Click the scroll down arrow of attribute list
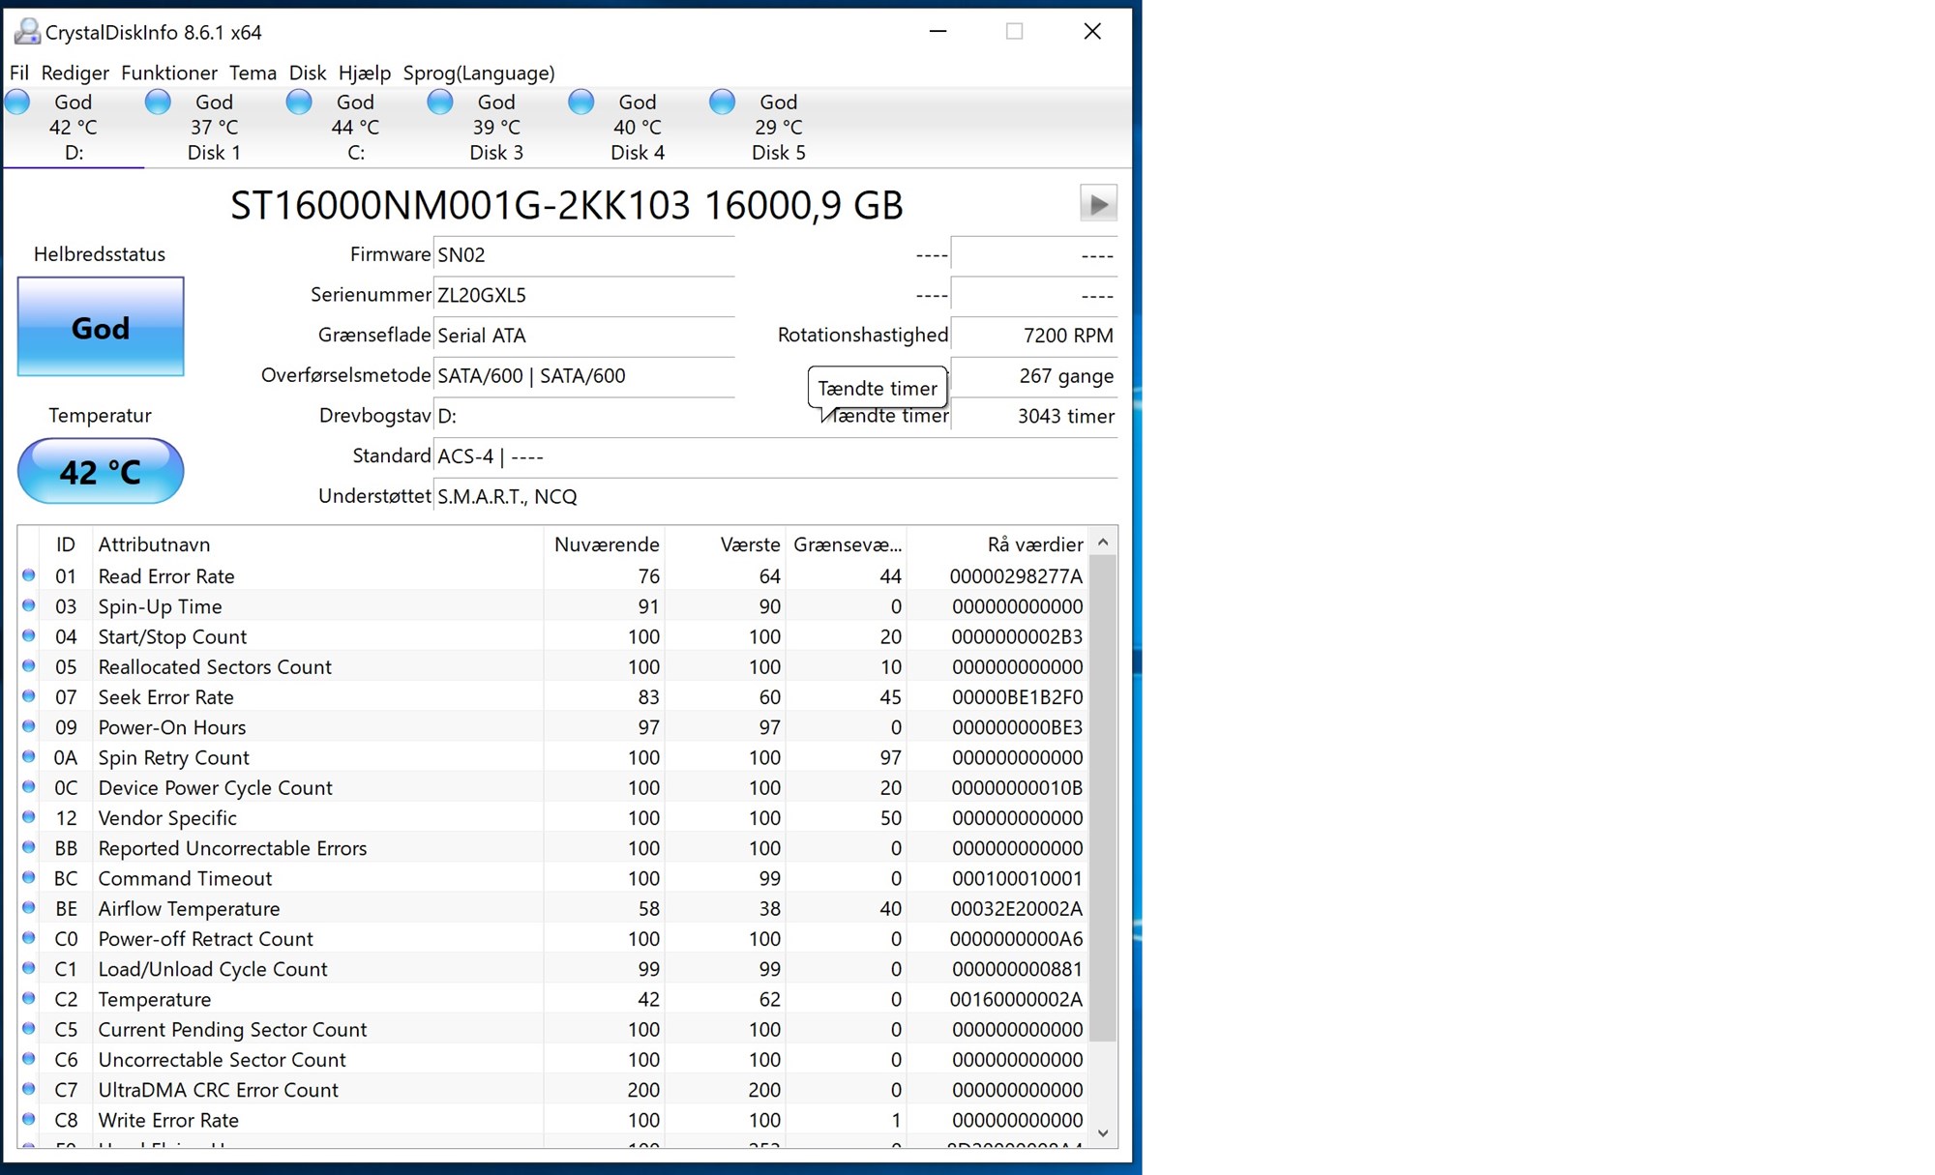Viewport: 1935px width, 1175px height. tap(1103, 1133)
